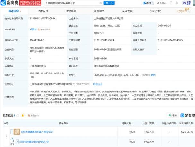Click the registered capital 1000万元 value

[99, 33]
